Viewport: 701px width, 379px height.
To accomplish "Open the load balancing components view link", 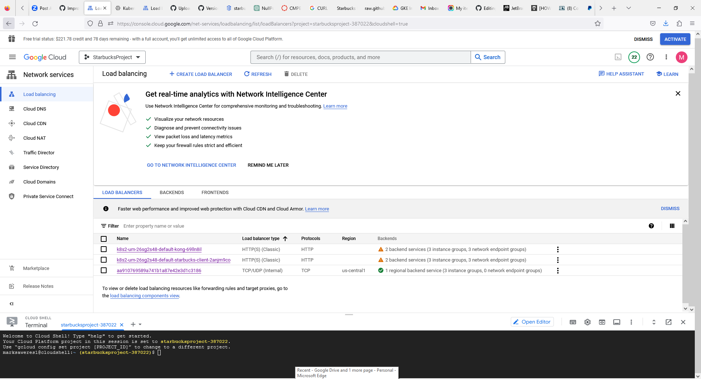I will pyautogui.click(x=144, y=296).
